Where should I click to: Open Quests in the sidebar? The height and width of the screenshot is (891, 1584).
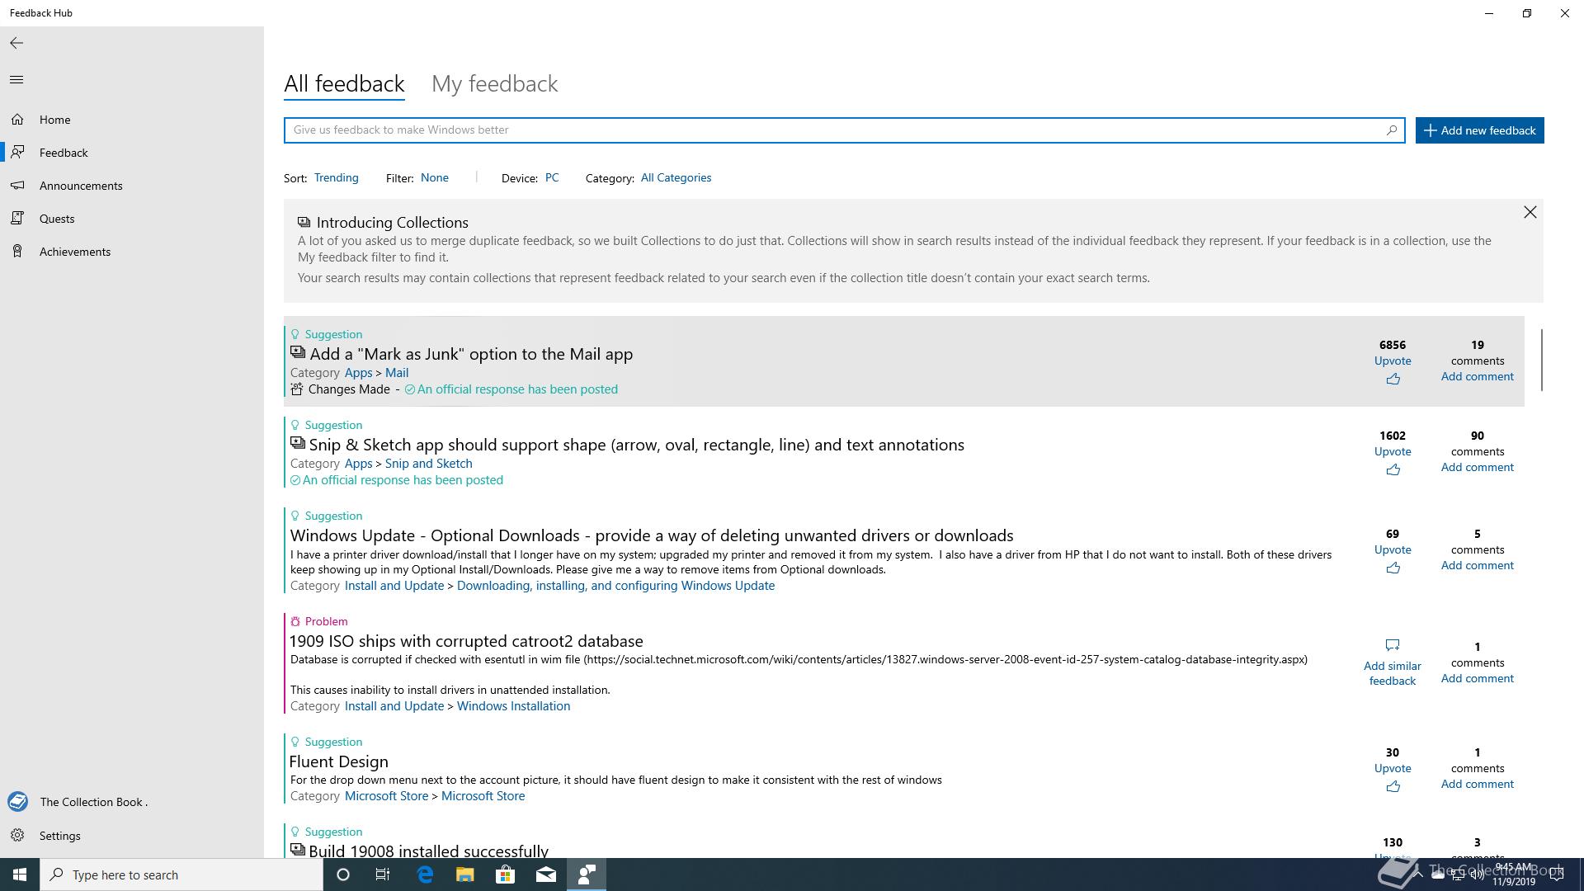132,219
